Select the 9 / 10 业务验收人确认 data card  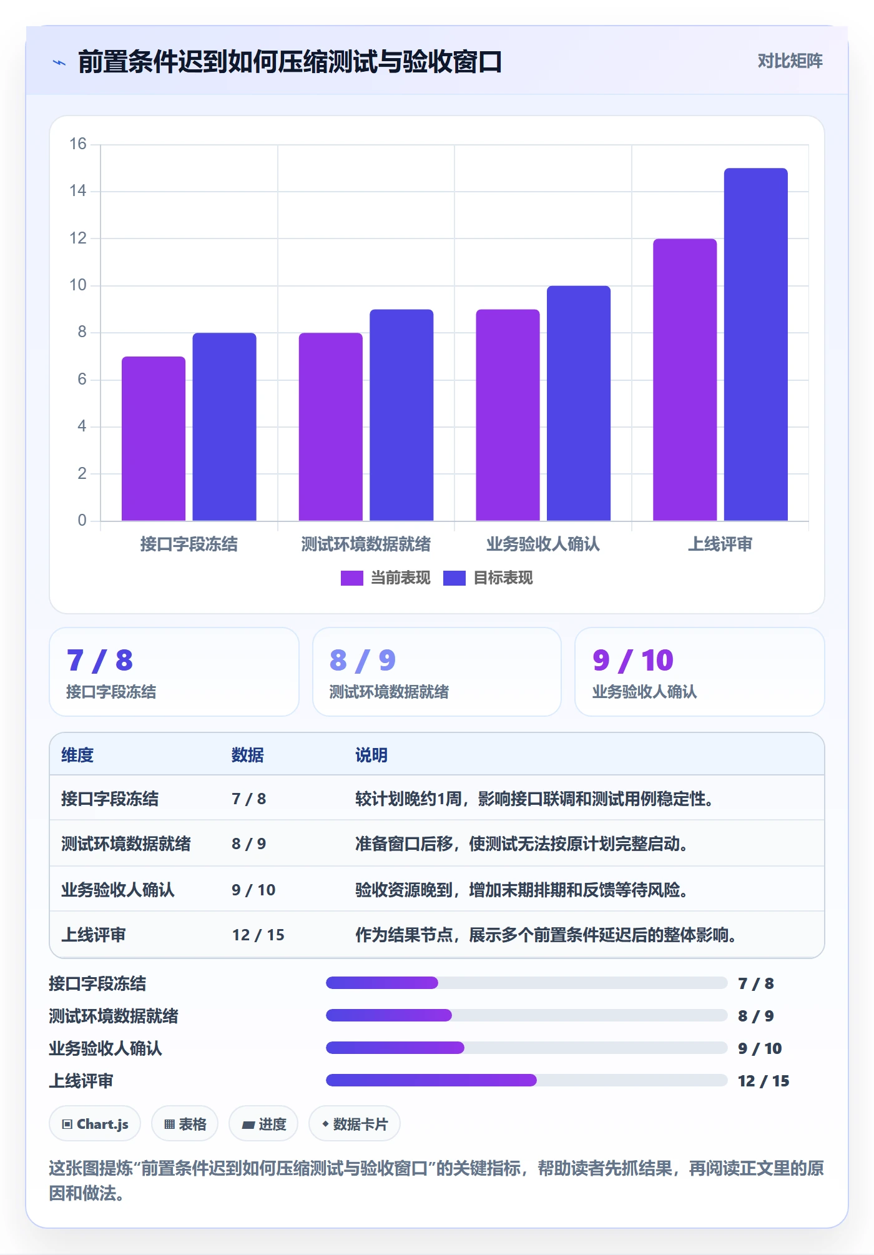coord(699,672)
